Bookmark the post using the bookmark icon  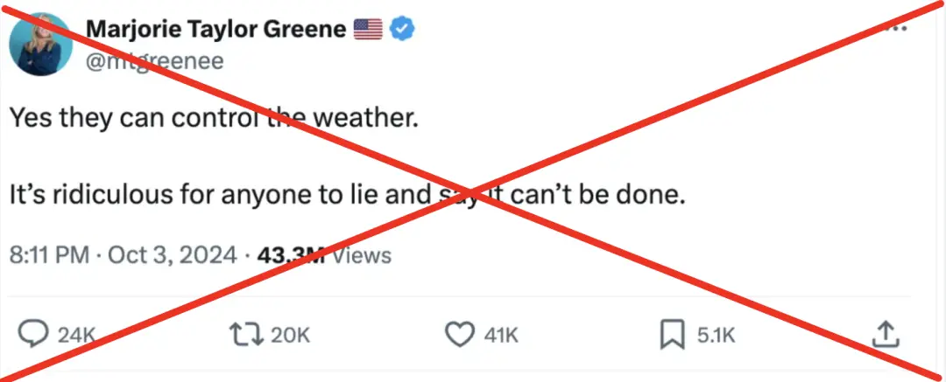coord(672,334)
